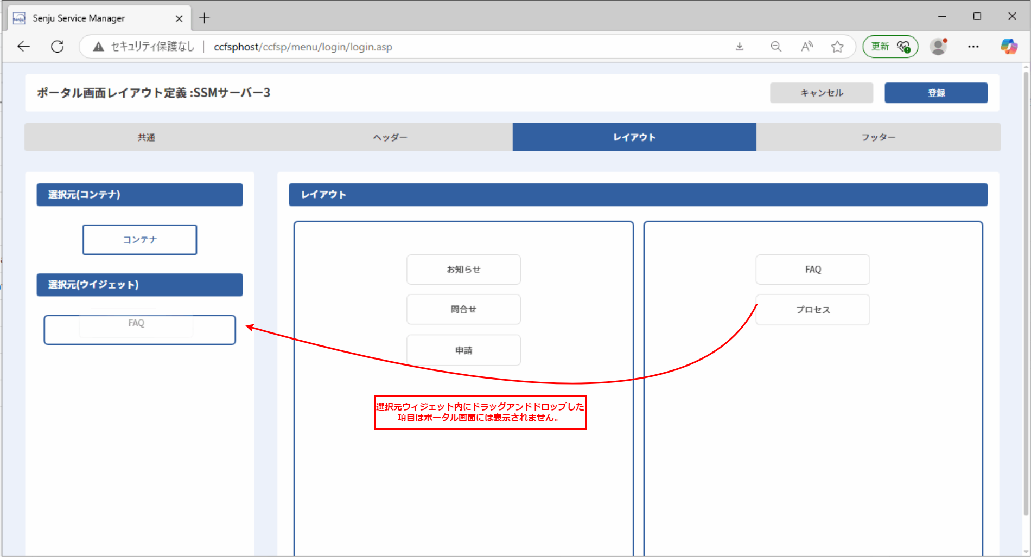Open the browser settings ellipsis menu

pyautogui.click(x=973, y=47)
